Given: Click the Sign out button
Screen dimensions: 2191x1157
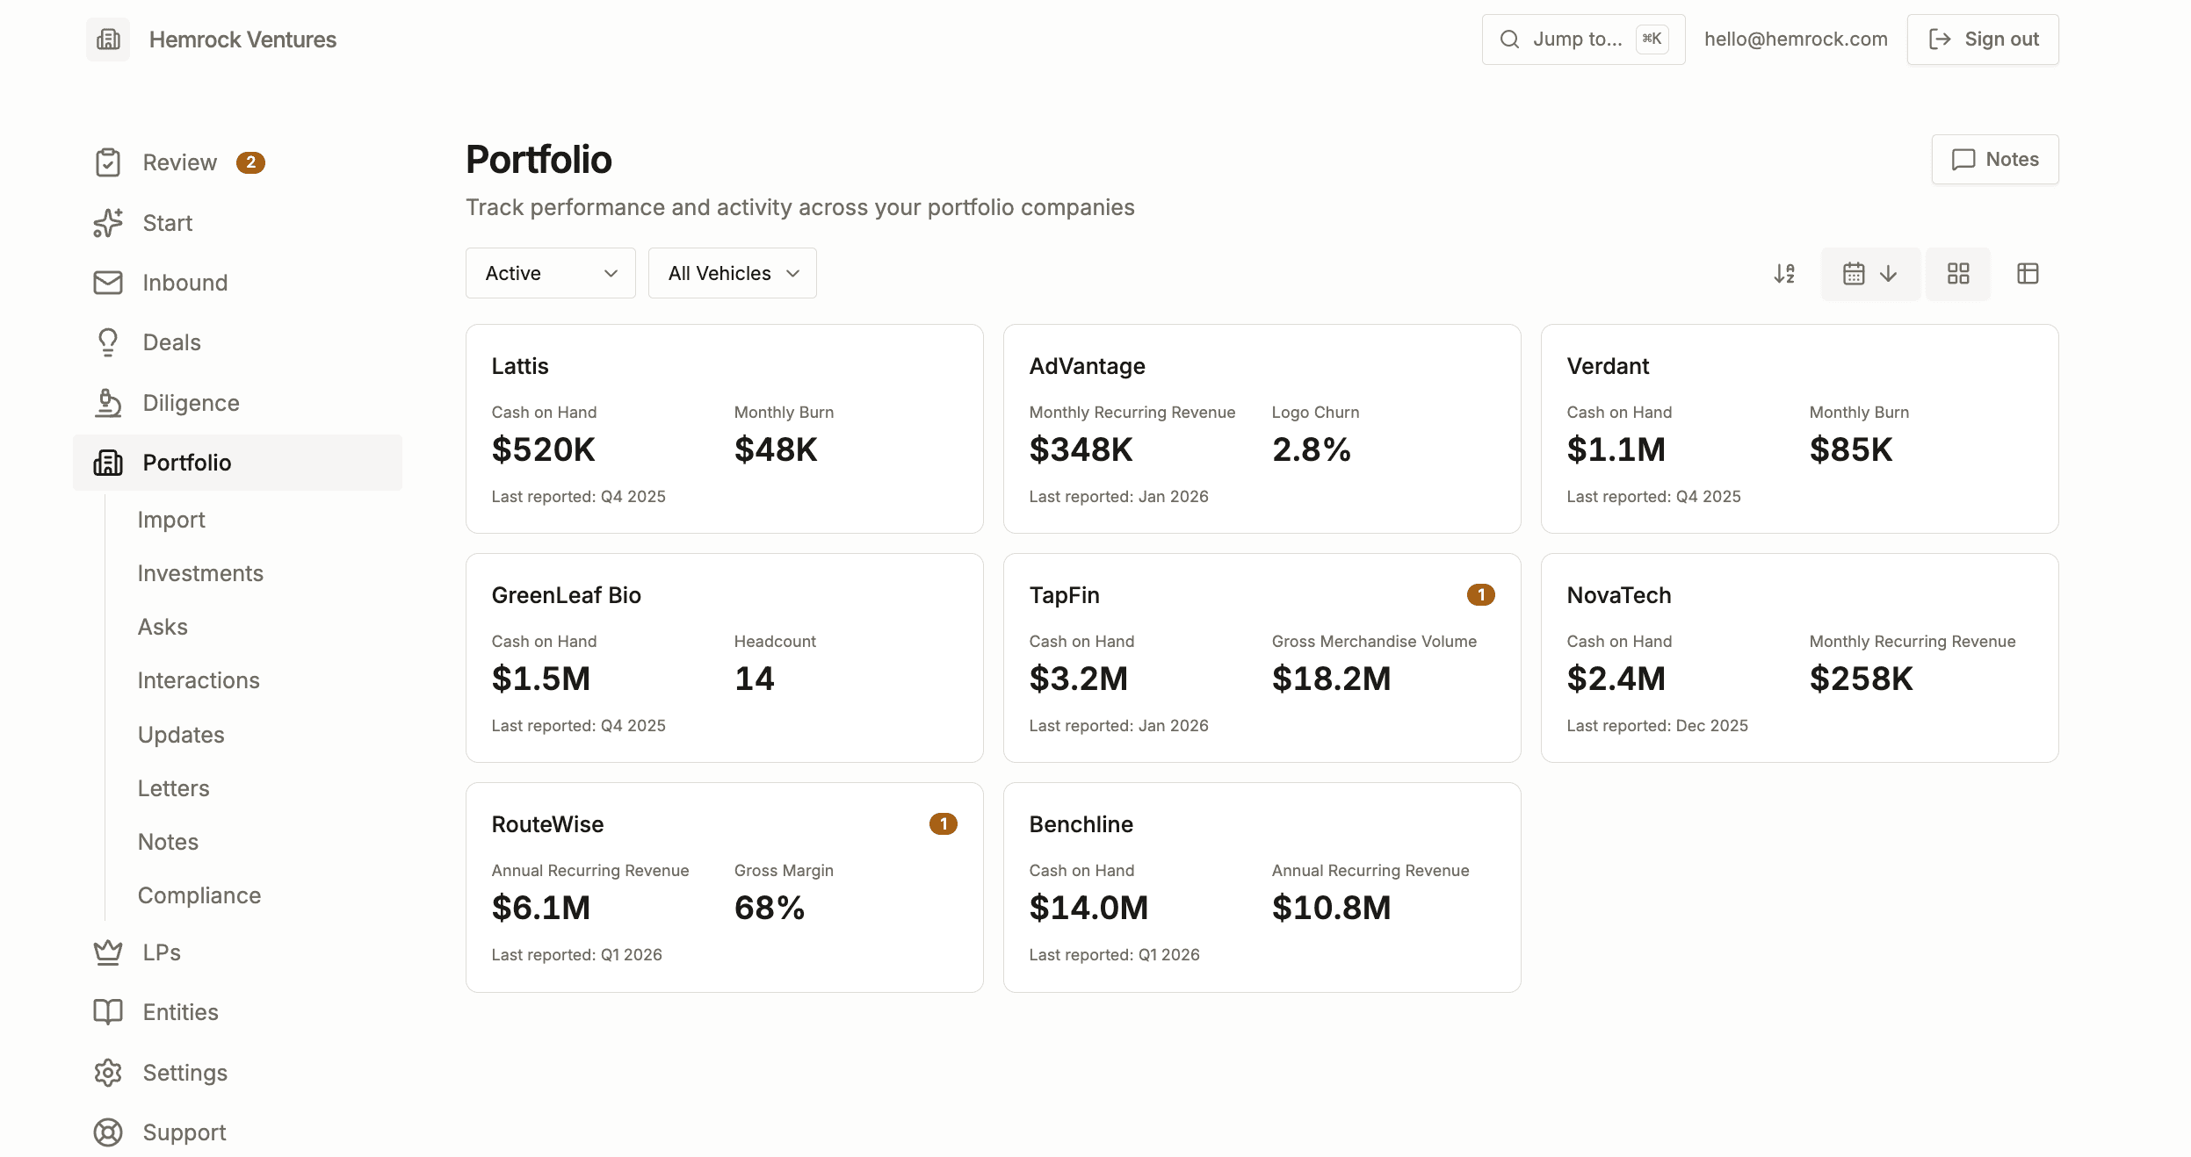Looking at the screenshot, I should pyautogui.click(x=1983, y=40).
